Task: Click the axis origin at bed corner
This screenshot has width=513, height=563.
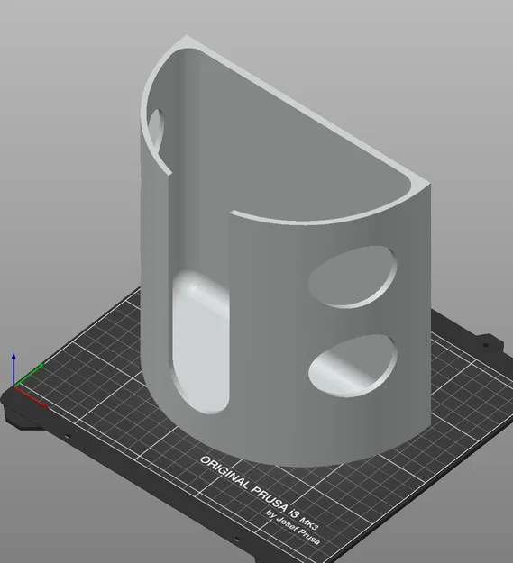Action: (x=14, y=386)
